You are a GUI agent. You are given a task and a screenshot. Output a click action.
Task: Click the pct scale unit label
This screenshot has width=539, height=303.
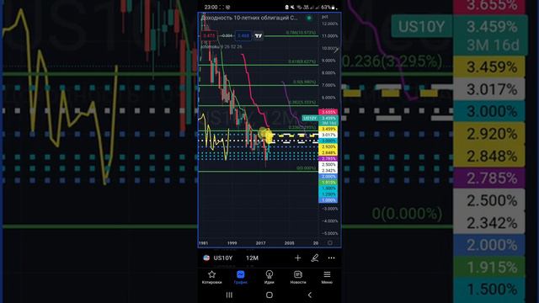324,17
